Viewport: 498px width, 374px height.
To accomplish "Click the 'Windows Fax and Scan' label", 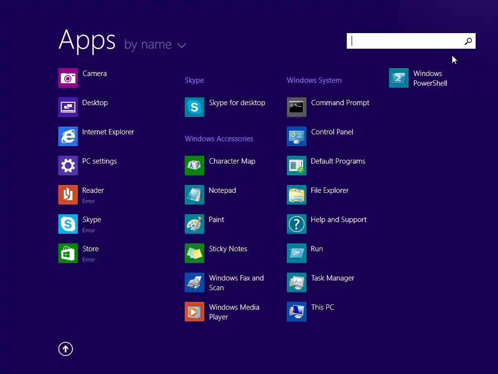I will [236, 283].
